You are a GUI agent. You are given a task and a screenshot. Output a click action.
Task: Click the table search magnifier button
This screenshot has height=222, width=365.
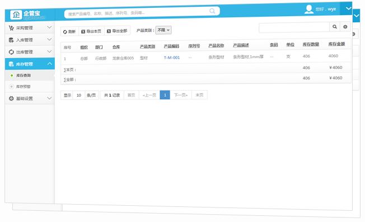coord(335,27)
